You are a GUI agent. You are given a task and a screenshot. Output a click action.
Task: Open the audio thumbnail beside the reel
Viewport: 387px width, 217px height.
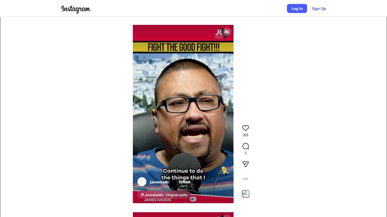click(x=246, y=194)
